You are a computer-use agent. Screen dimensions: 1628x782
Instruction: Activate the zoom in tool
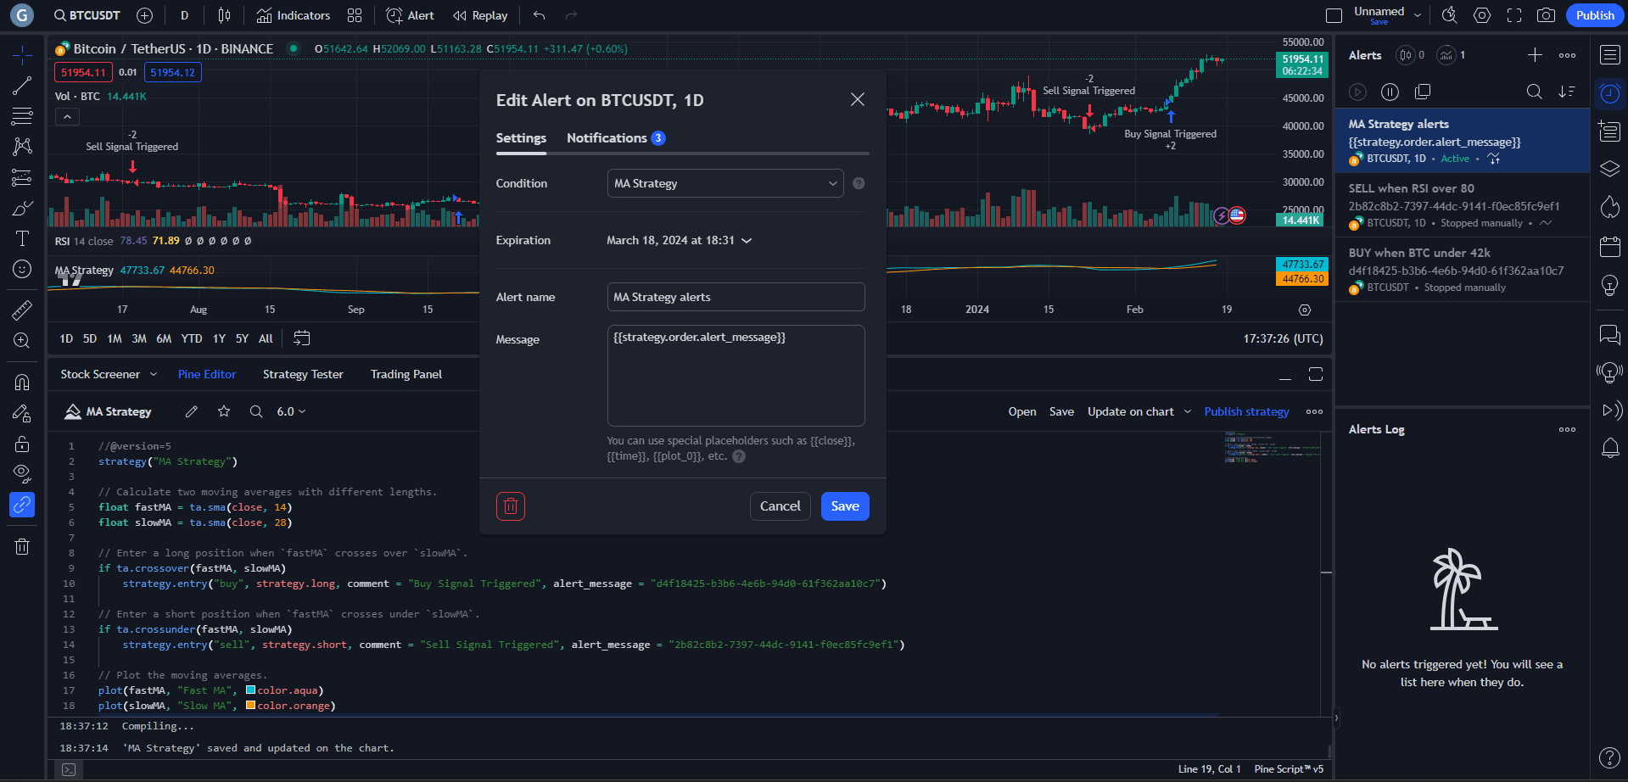[22, 340]
